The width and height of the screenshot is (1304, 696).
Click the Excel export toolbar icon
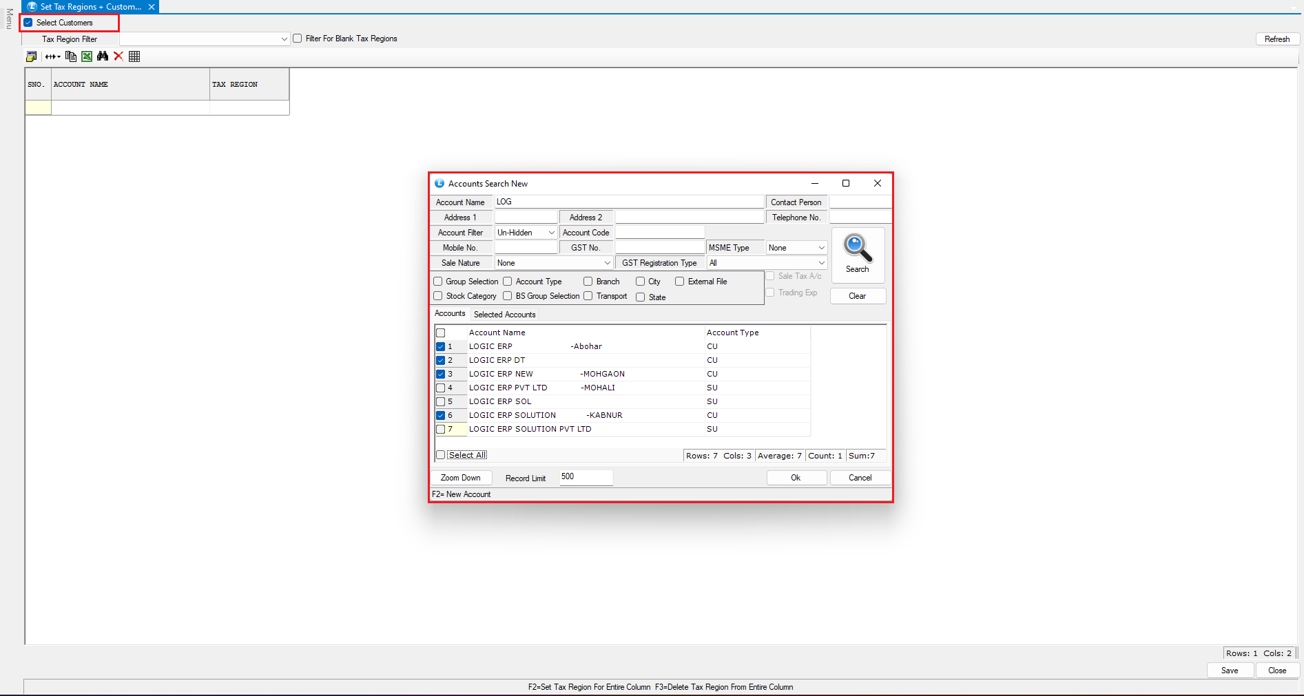click(x=87, y=56)
